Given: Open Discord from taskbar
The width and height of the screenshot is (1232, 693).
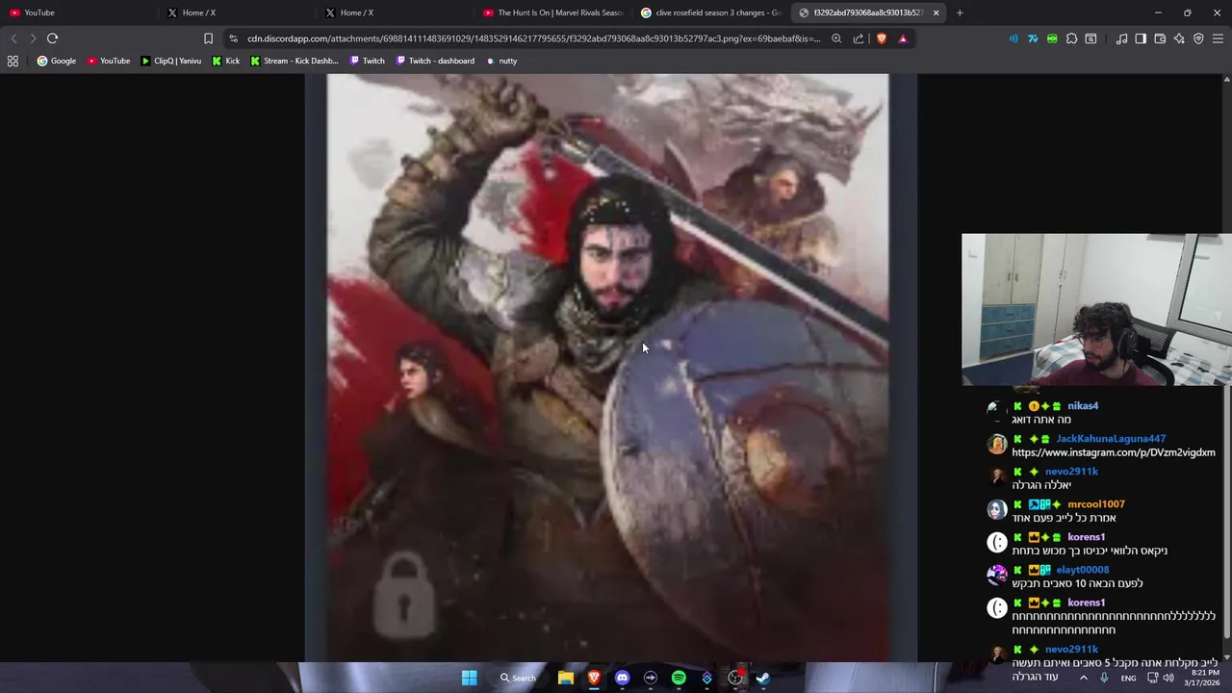Looking at the screenshot, I should click(x=622, y=678).
